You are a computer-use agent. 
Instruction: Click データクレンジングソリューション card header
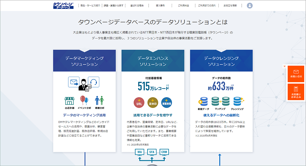(221, 61)
